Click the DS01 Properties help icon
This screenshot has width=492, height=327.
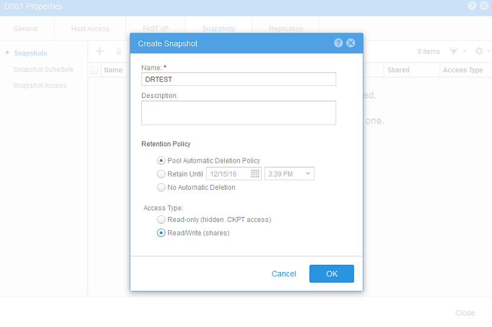click(471, 6)
